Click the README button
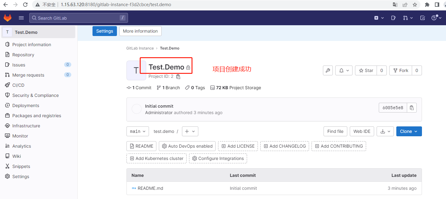The width and height of the screenshot is (446, 199). [142, 146]
